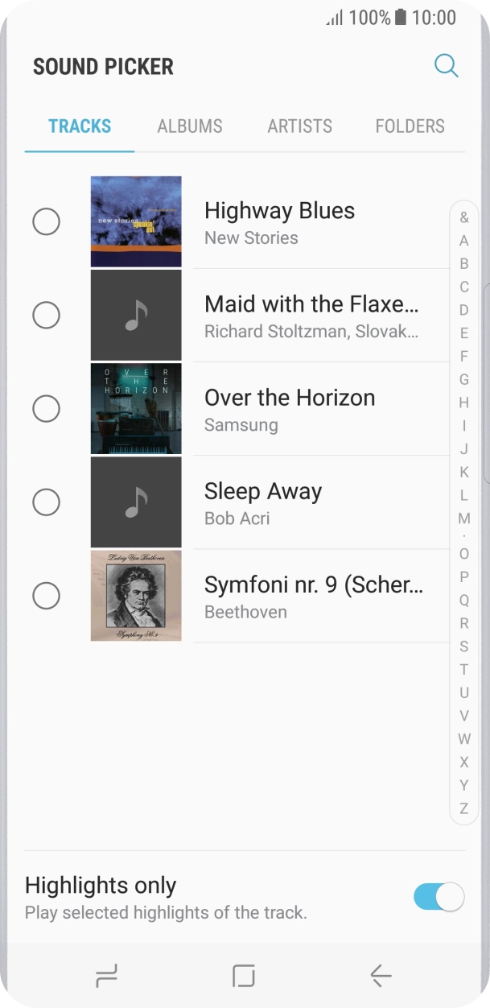Open the search icon in Sound Picker
The height and width of the screenshot is (1008, 490).
pos(446,66)
